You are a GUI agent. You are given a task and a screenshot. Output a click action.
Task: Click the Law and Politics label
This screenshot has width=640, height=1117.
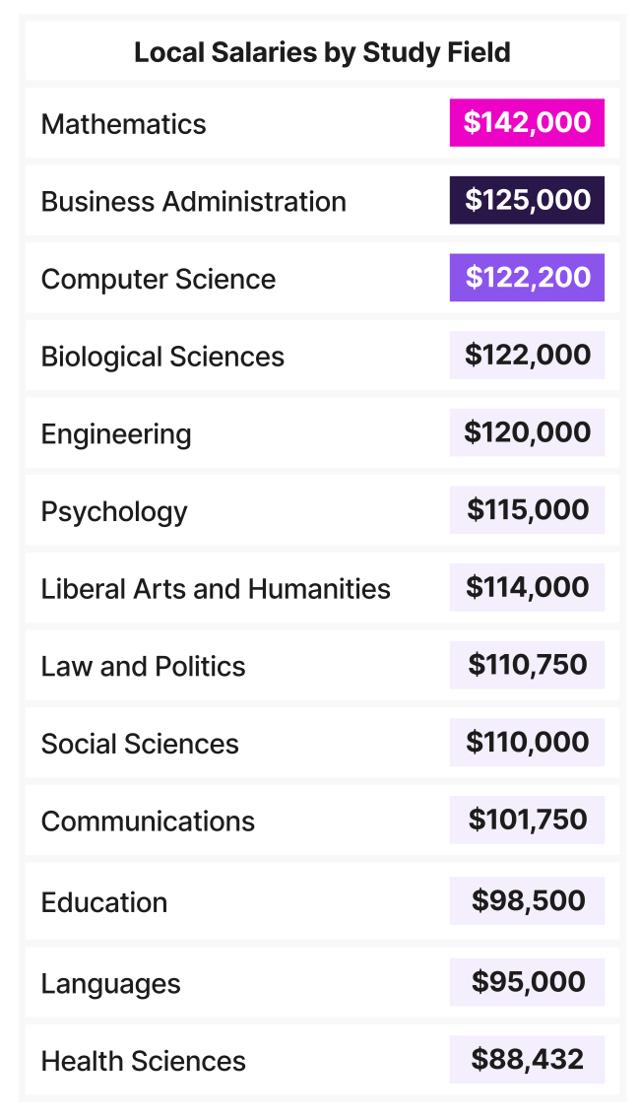point(144,667)
